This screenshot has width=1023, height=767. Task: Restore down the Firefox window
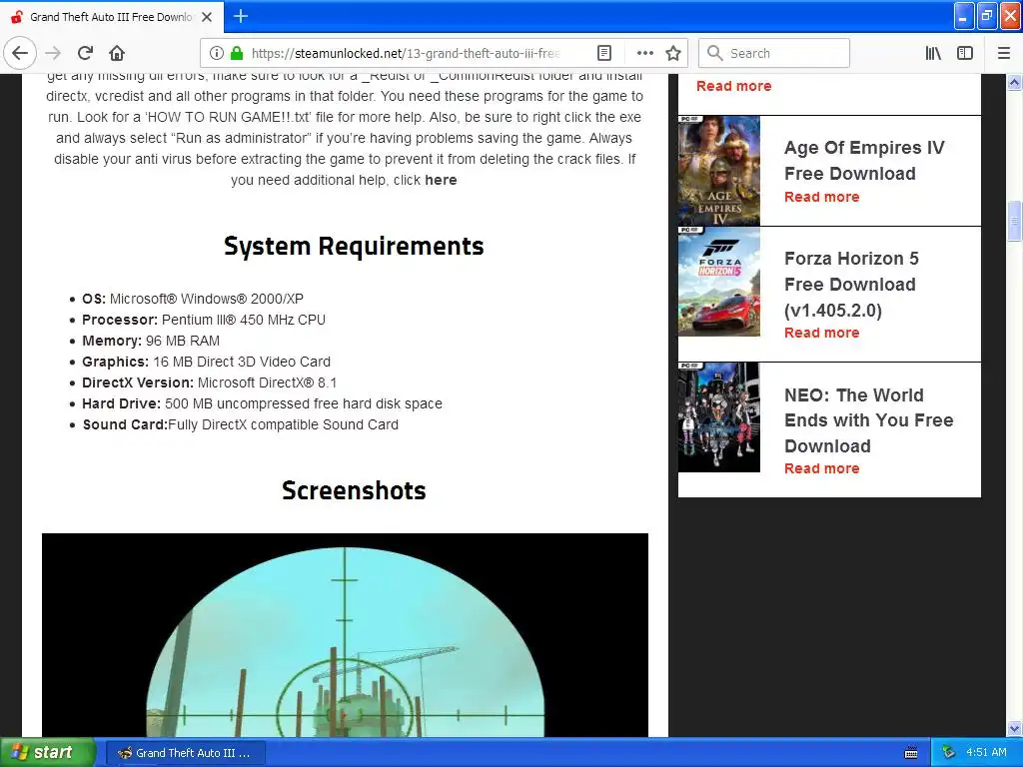click(x=987, y=16)
